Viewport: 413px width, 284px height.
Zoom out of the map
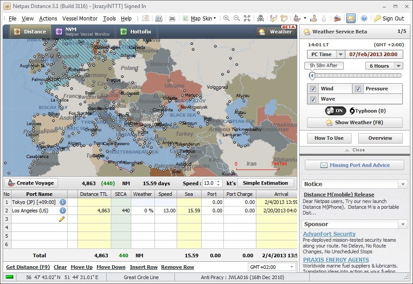click(x=237, y=18)
